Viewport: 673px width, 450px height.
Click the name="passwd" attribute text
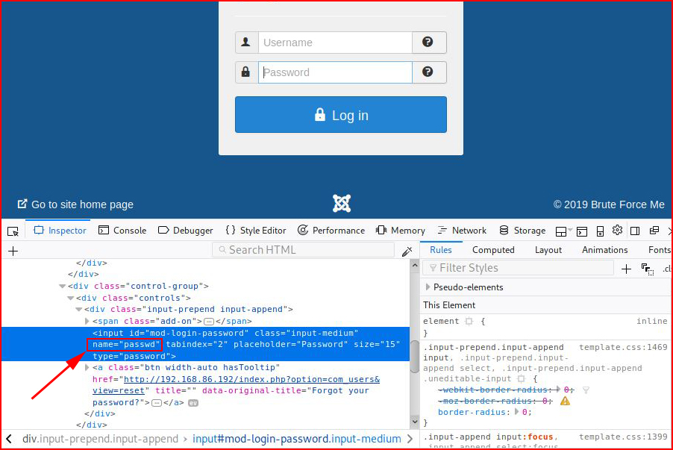(126, 344)
